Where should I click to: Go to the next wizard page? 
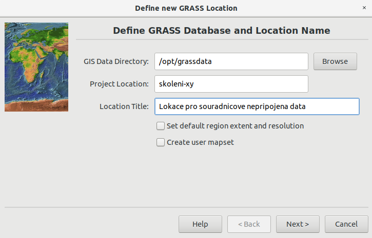[x=298, y=224]
